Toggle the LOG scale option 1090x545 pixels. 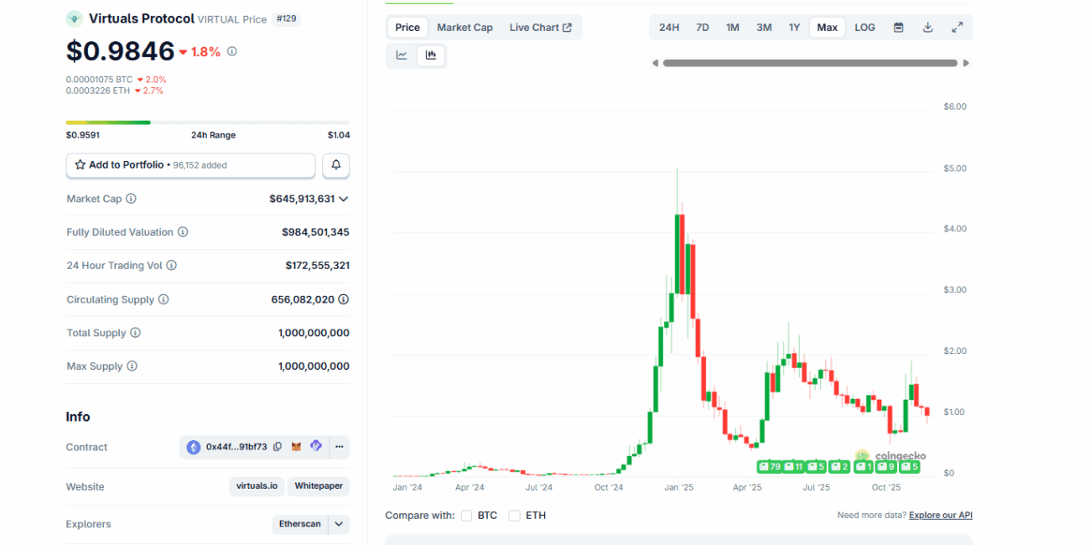pos(864,28)
